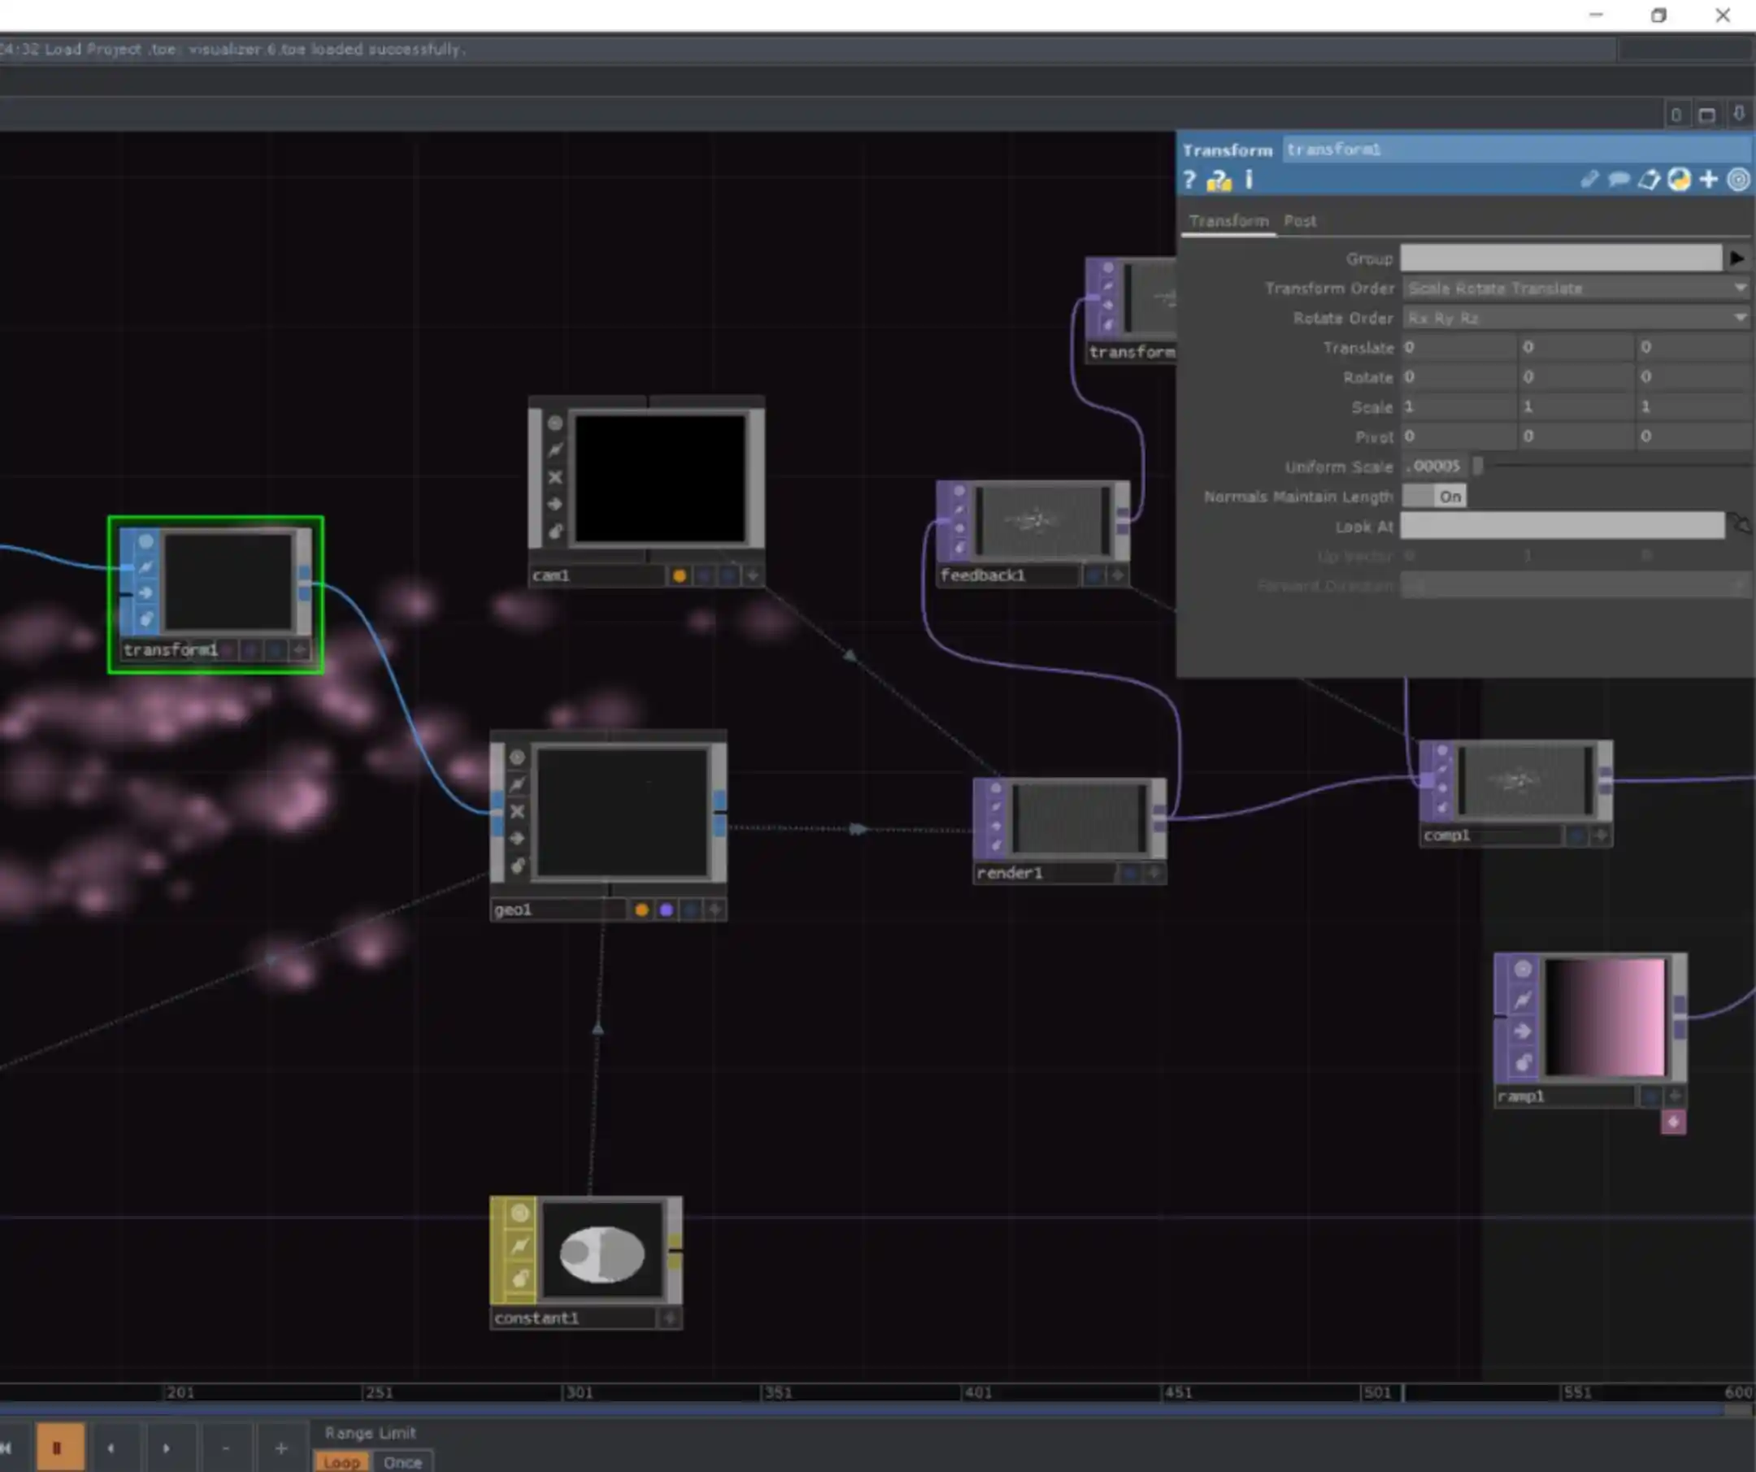The image size is (1756, 1472).
Task: Open the operator info 'i' icon
Action: [1249, 180]
